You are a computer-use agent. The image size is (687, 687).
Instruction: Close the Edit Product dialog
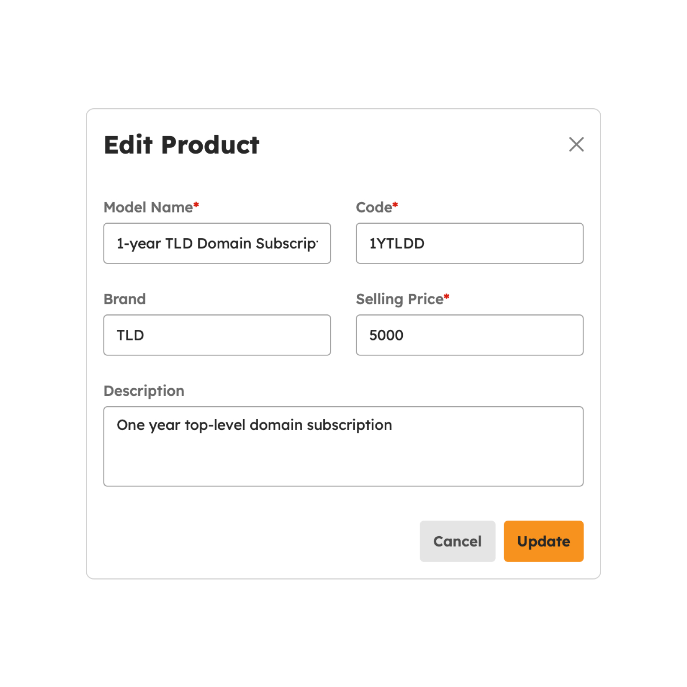pyautogui.click(x=576, y=144)
